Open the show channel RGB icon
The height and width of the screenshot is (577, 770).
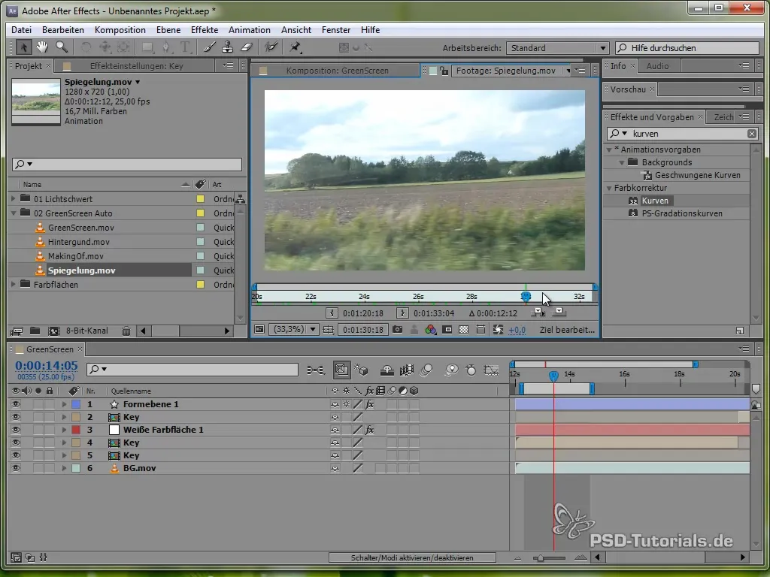(431, 330)
